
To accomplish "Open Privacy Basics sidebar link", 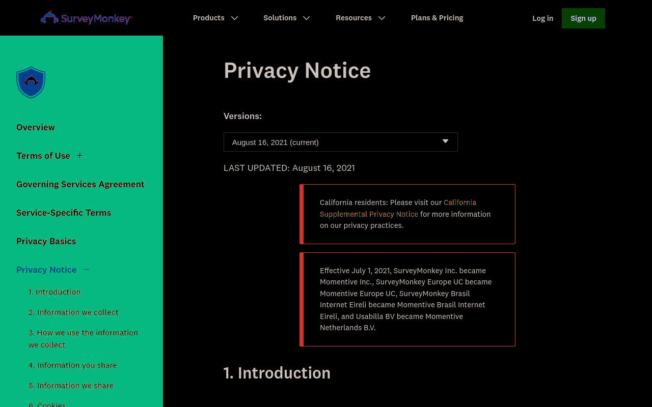I will pos(46,241).
